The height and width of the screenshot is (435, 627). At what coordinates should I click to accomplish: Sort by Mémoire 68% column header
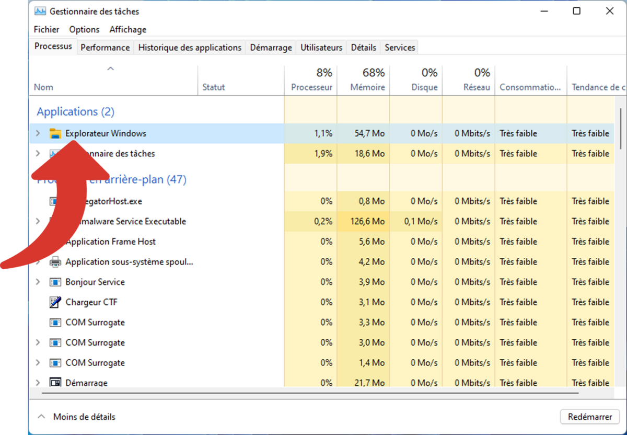click(364, 80)
